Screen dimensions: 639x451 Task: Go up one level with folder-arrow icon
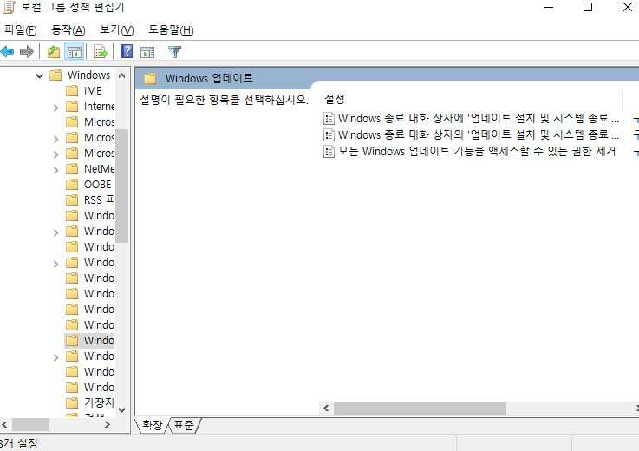pyautogui.click(x=54, y=52)
